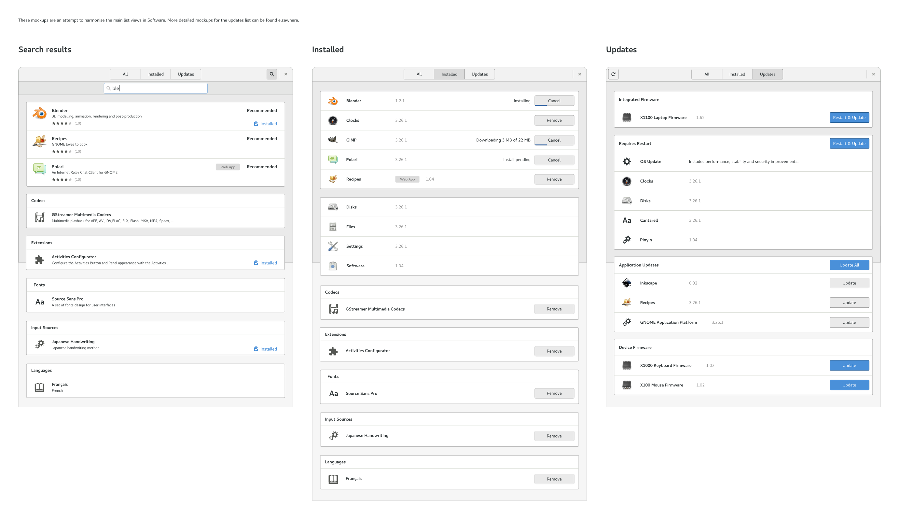This screenshot has width=899, height=519.
Task: Click the refresh icon in Updates window header
Action: [613, 74]
